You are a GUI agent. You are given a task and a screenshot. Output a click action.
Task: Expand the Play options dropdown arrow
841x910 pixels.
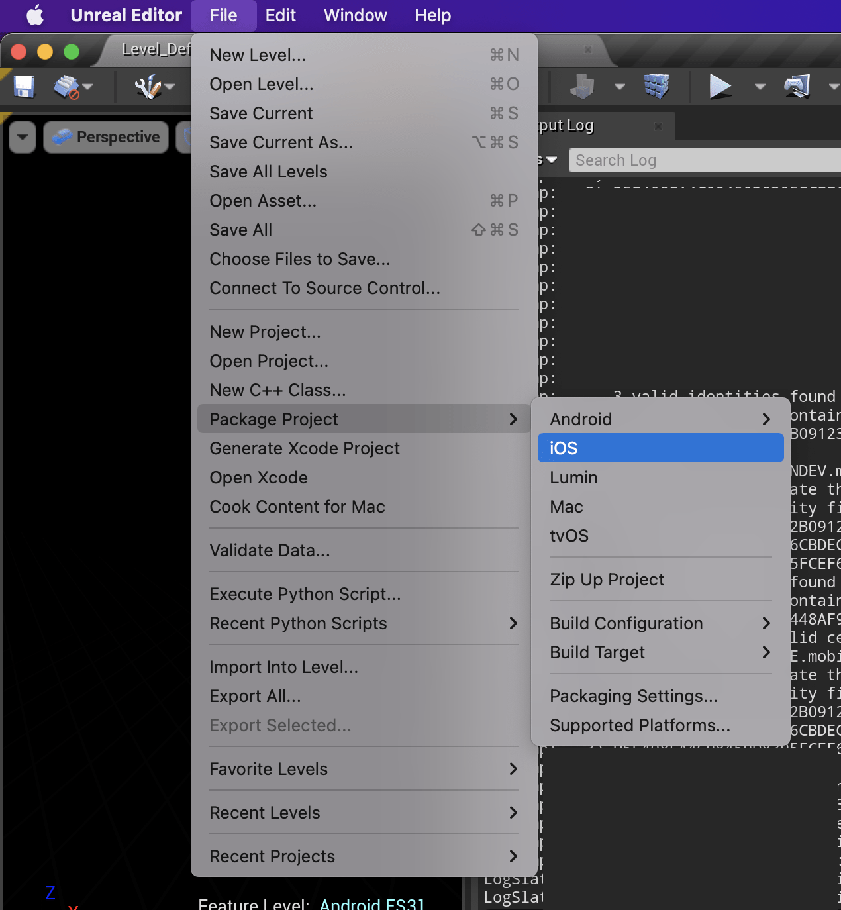(x=760, y=87)
